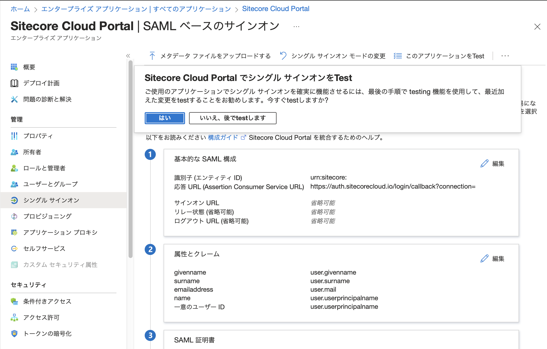Image resolution: width=547 pixels, height=349 pixels.
Task: Click the pencil icon in 基本的な SAML 構成
Action: 484,164
